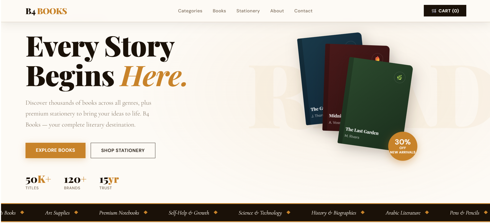Click the 30% OFF New Arrivals badge
Image resolution: width=490 pixels, height=223 pixels.
(x=403, y=146)
